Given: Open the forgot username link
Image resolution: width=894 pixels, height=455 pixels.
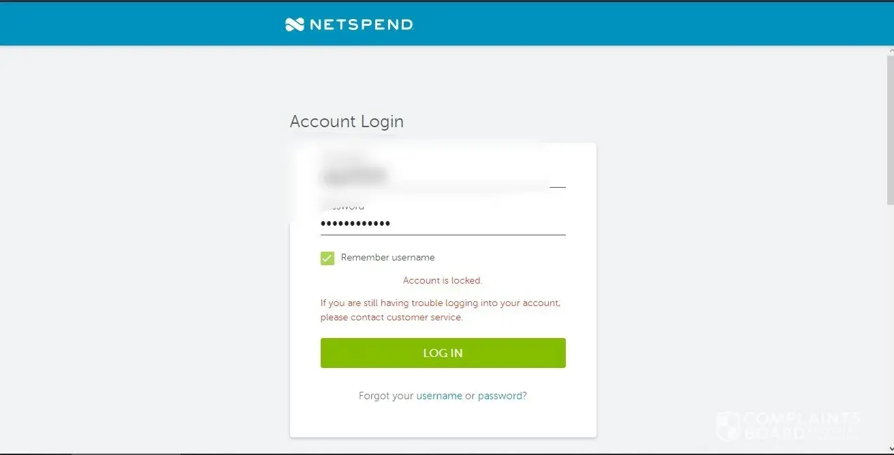Looking at the screenshot, I should point(439,396).
